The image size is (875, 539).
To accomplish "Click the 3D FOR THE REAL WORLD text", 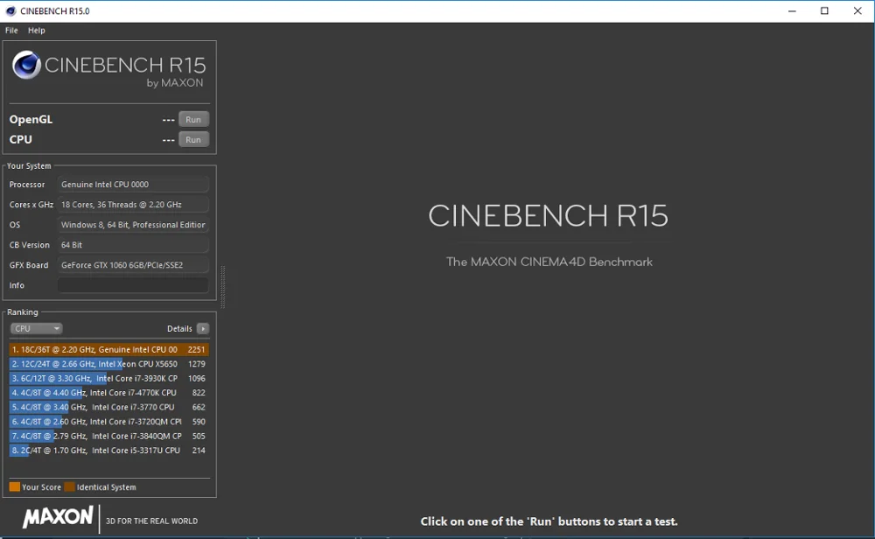I will pos(151,521).
